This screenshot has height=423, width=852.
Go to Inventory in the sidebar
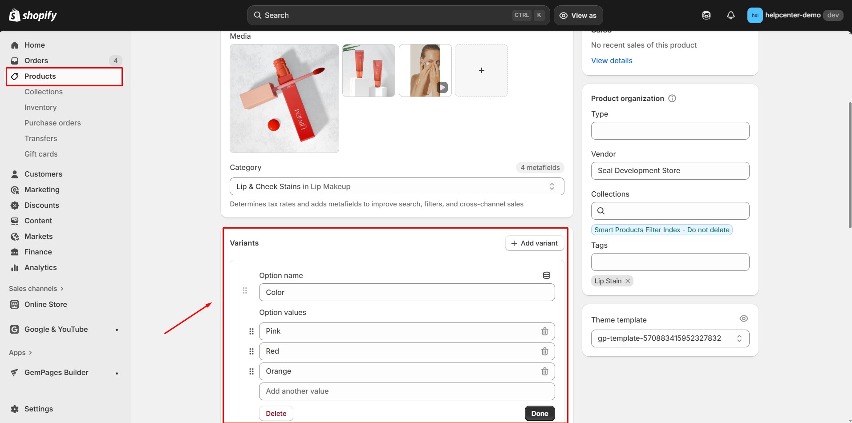coord(41,107)
